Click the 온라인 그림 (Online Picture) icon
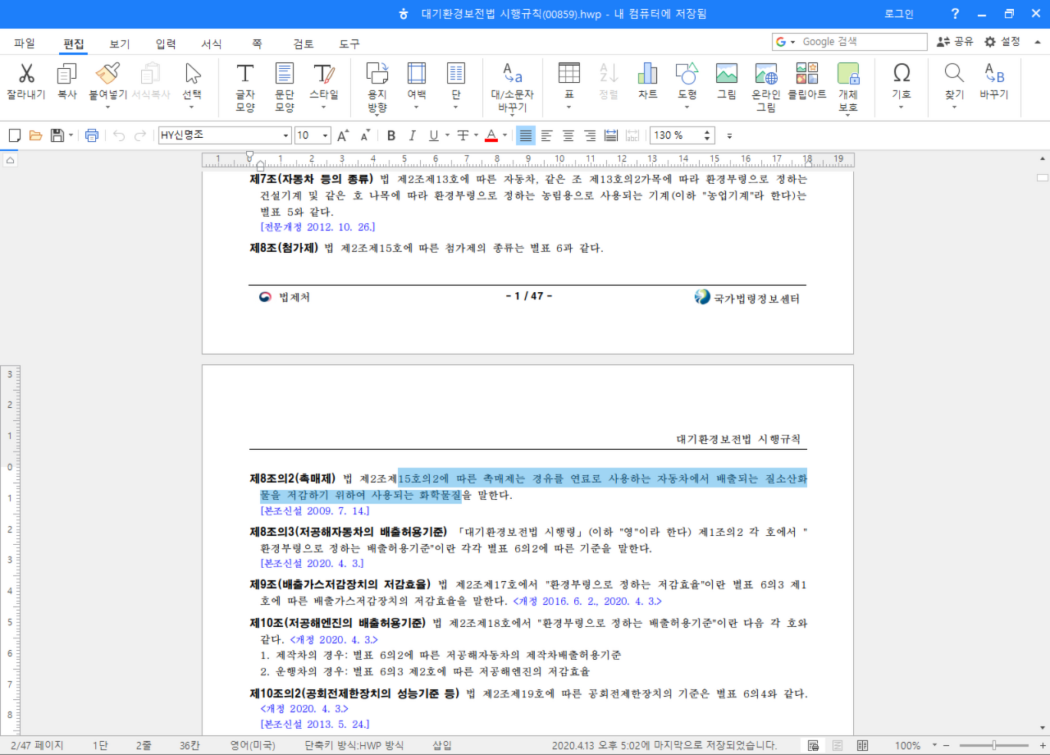Image resolution: width=1050 pixels, height=755 pixels. click(766, 74)
